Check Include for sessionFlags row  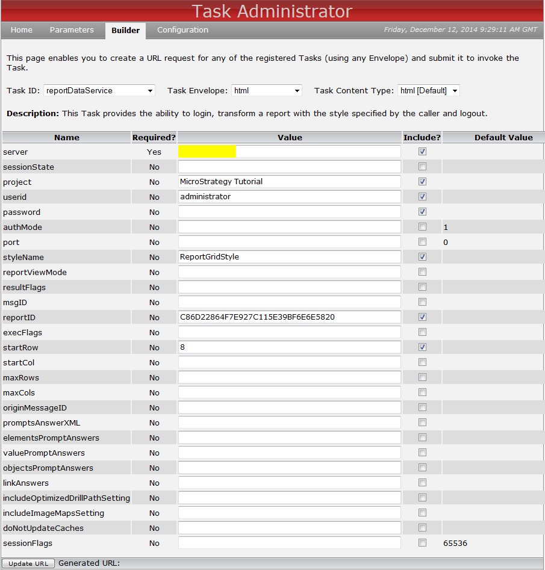[x=422, y=543]
